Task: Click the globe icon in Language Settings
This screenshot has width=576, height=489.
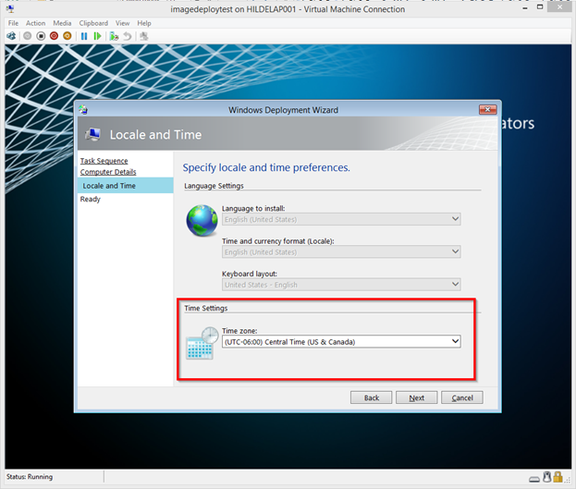Action: pos(202,220)
